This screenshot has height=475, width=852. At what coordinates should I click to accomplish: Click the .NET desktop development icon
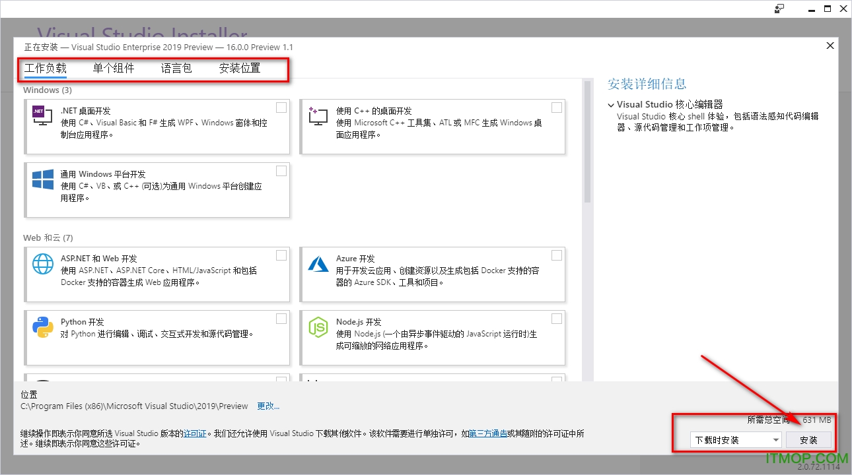pos(42,116)
